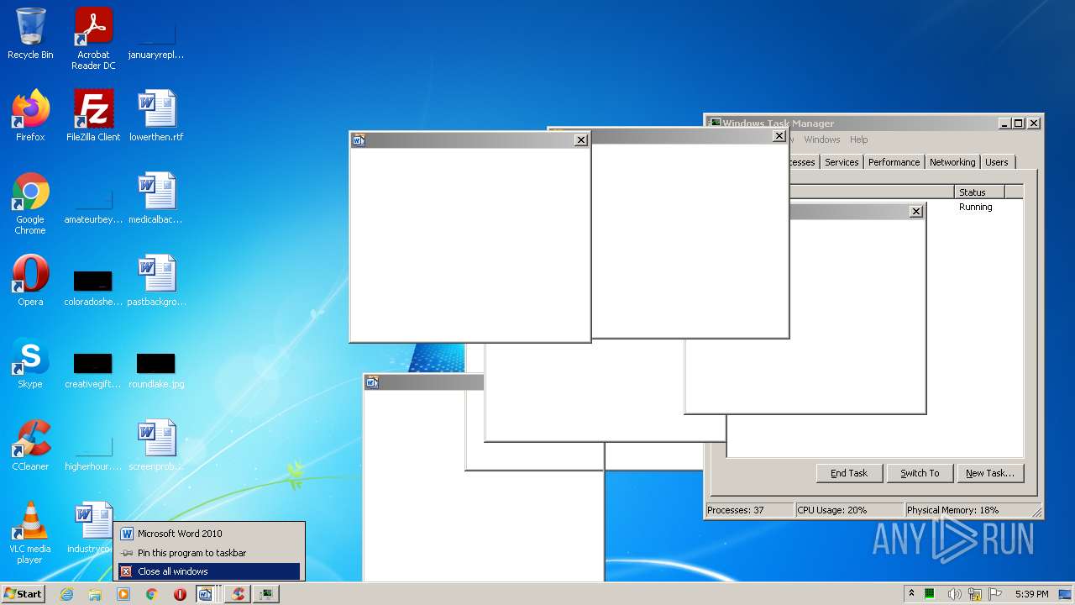Select the industryco... Word document icon

point(91,528)
